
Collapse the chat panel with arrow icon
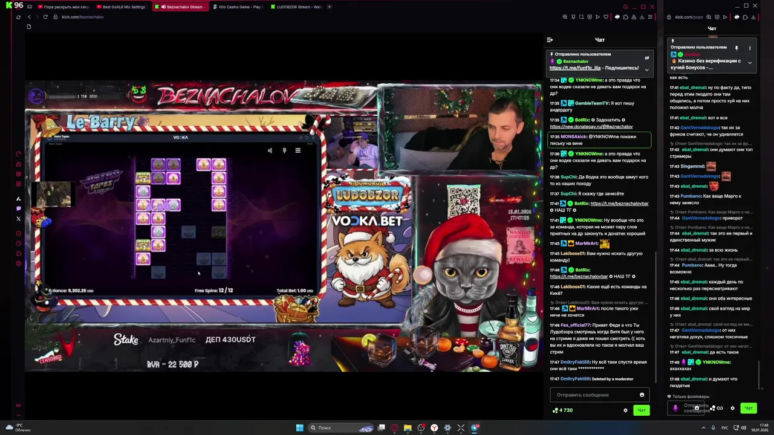pos(550,40)
